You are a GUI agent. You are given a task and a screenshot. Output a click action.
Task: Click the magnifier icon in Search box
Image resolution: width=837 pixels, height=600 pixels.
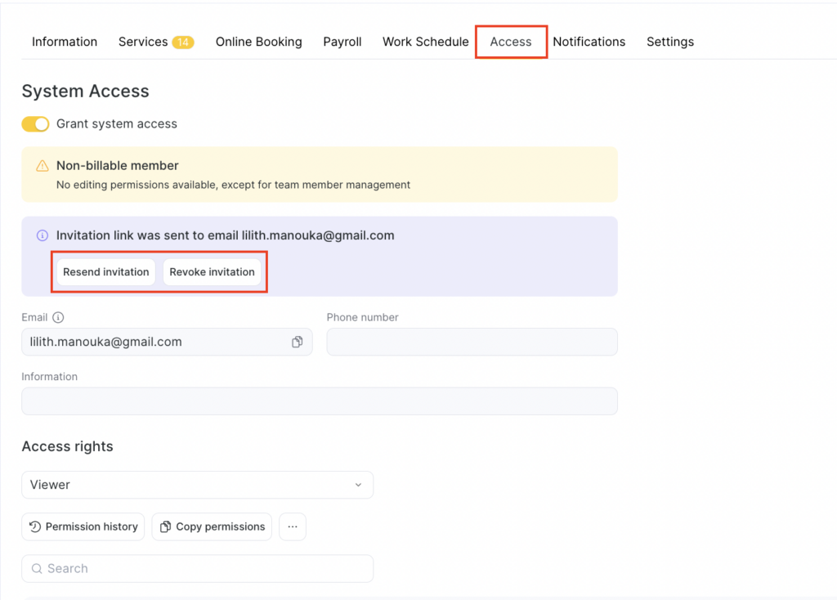[x=37, y=569]
